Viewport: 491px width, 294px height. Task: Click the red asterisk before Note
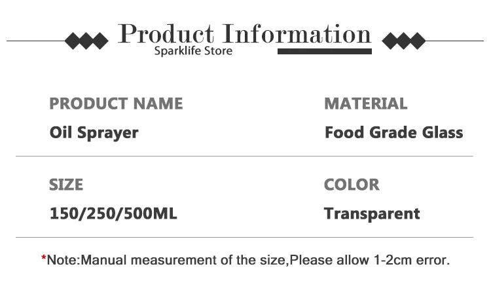tap(44, 261)
